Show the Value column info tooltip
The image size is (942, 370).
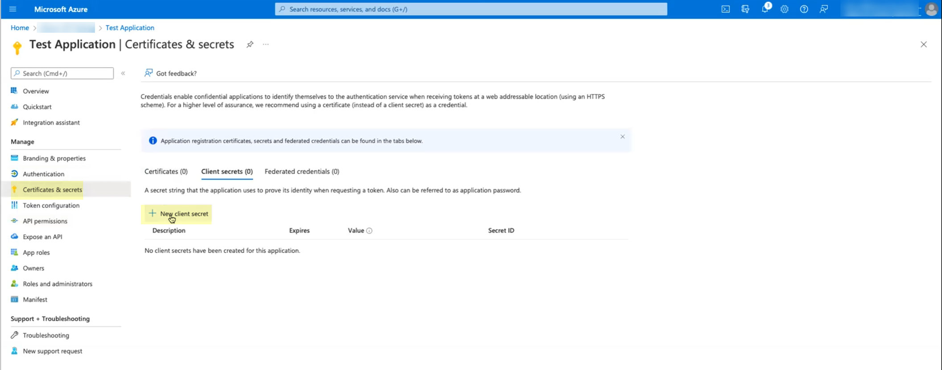[x=369, y=231]
